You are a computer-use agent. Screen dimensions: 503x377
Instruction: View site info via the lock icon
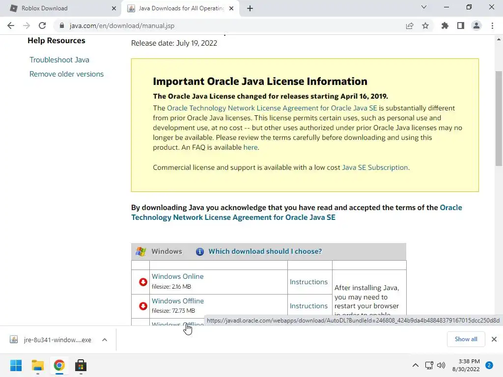click(62, 26)
